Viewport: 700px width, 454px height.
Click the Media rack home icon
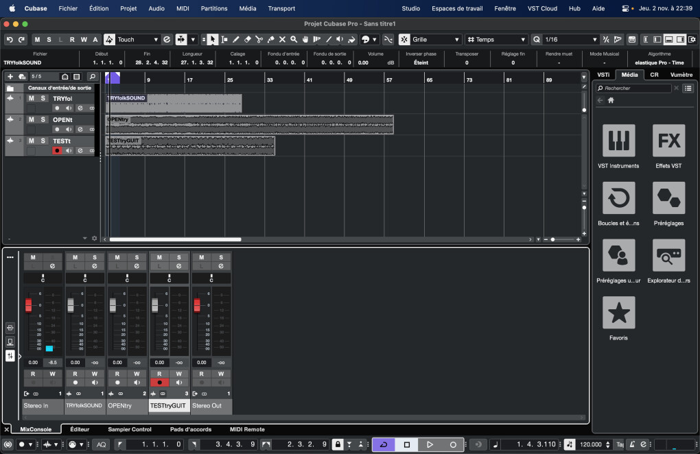[x=611, y=100]
